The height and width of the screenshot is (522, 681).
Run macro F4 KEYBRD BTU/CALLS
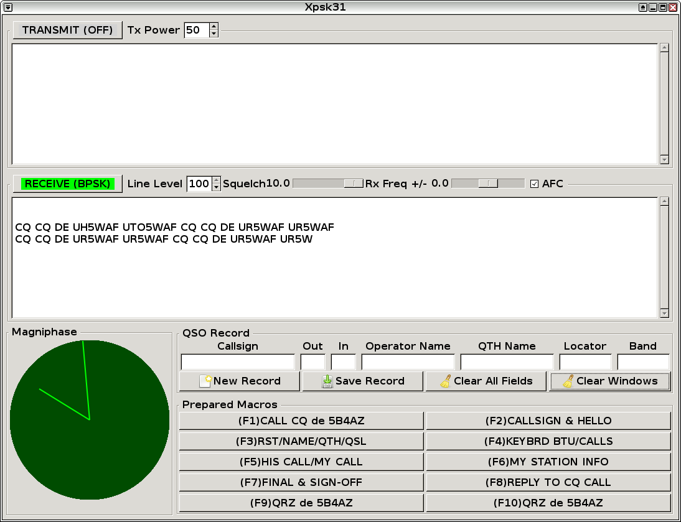click(548, 441)
